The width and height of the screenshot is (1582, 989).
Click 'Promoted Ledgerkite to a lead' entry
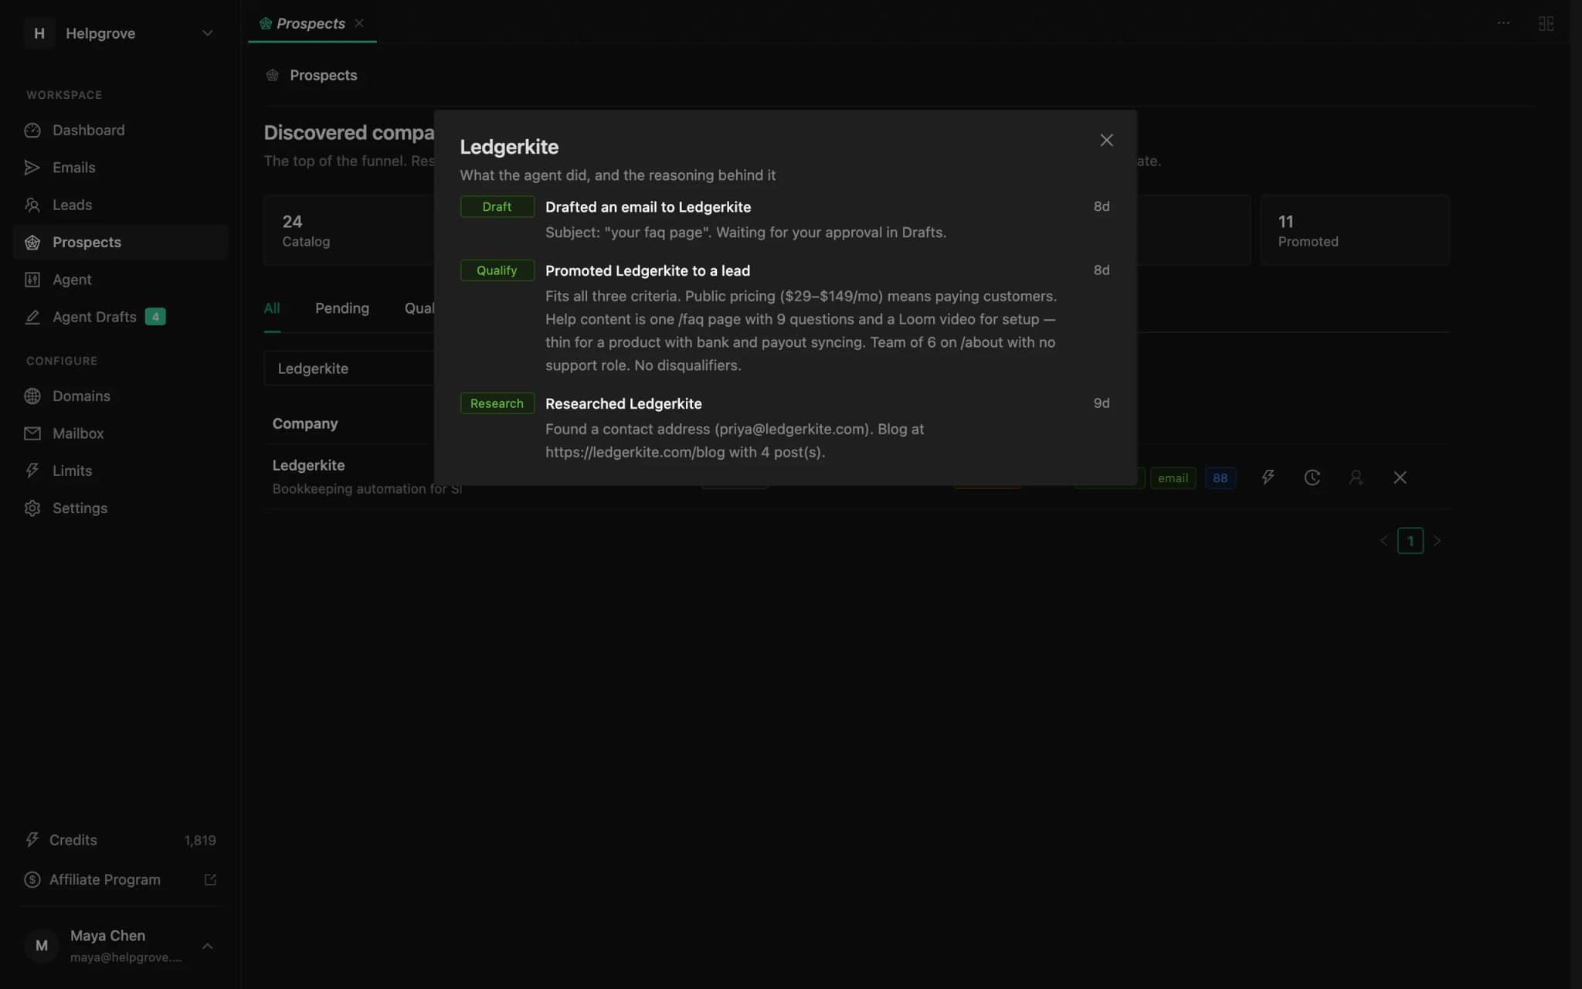point(647,270)
